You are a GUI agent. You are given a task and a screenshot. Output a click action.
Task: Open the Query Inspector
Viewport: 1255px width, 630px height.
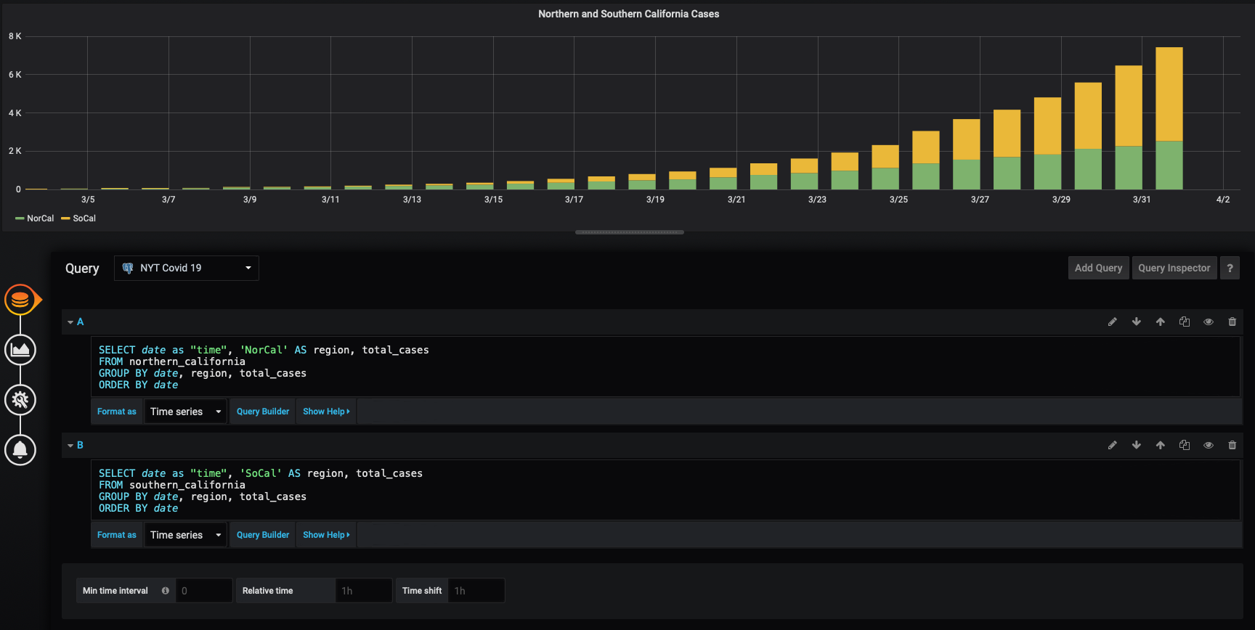[1174, 268]
